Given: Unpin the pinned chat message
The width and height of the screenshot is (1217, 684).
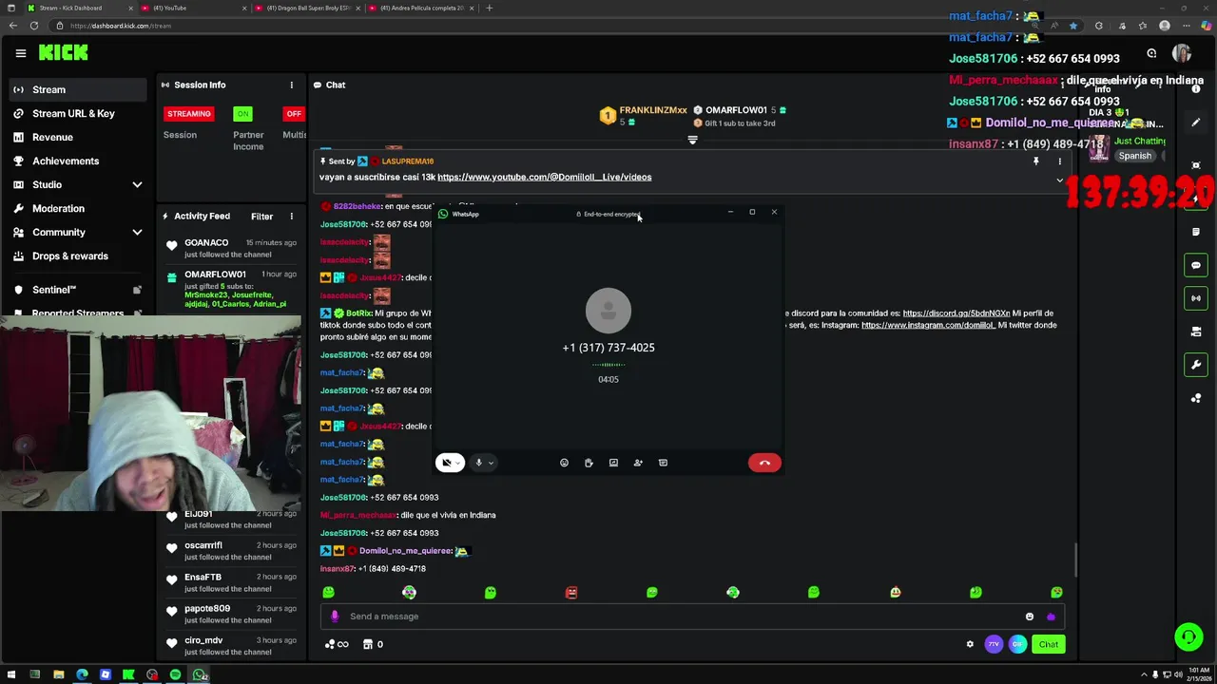Looking at the screenshot, I should (x=1035, y=161).
